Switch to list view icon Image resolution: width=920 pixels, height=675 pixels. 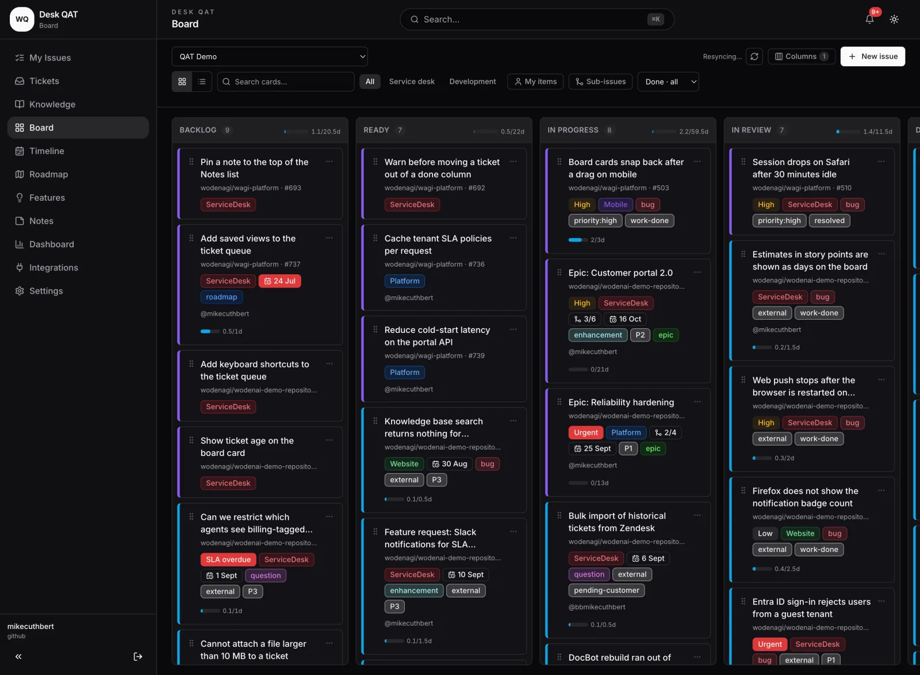[x=202, y=82]
